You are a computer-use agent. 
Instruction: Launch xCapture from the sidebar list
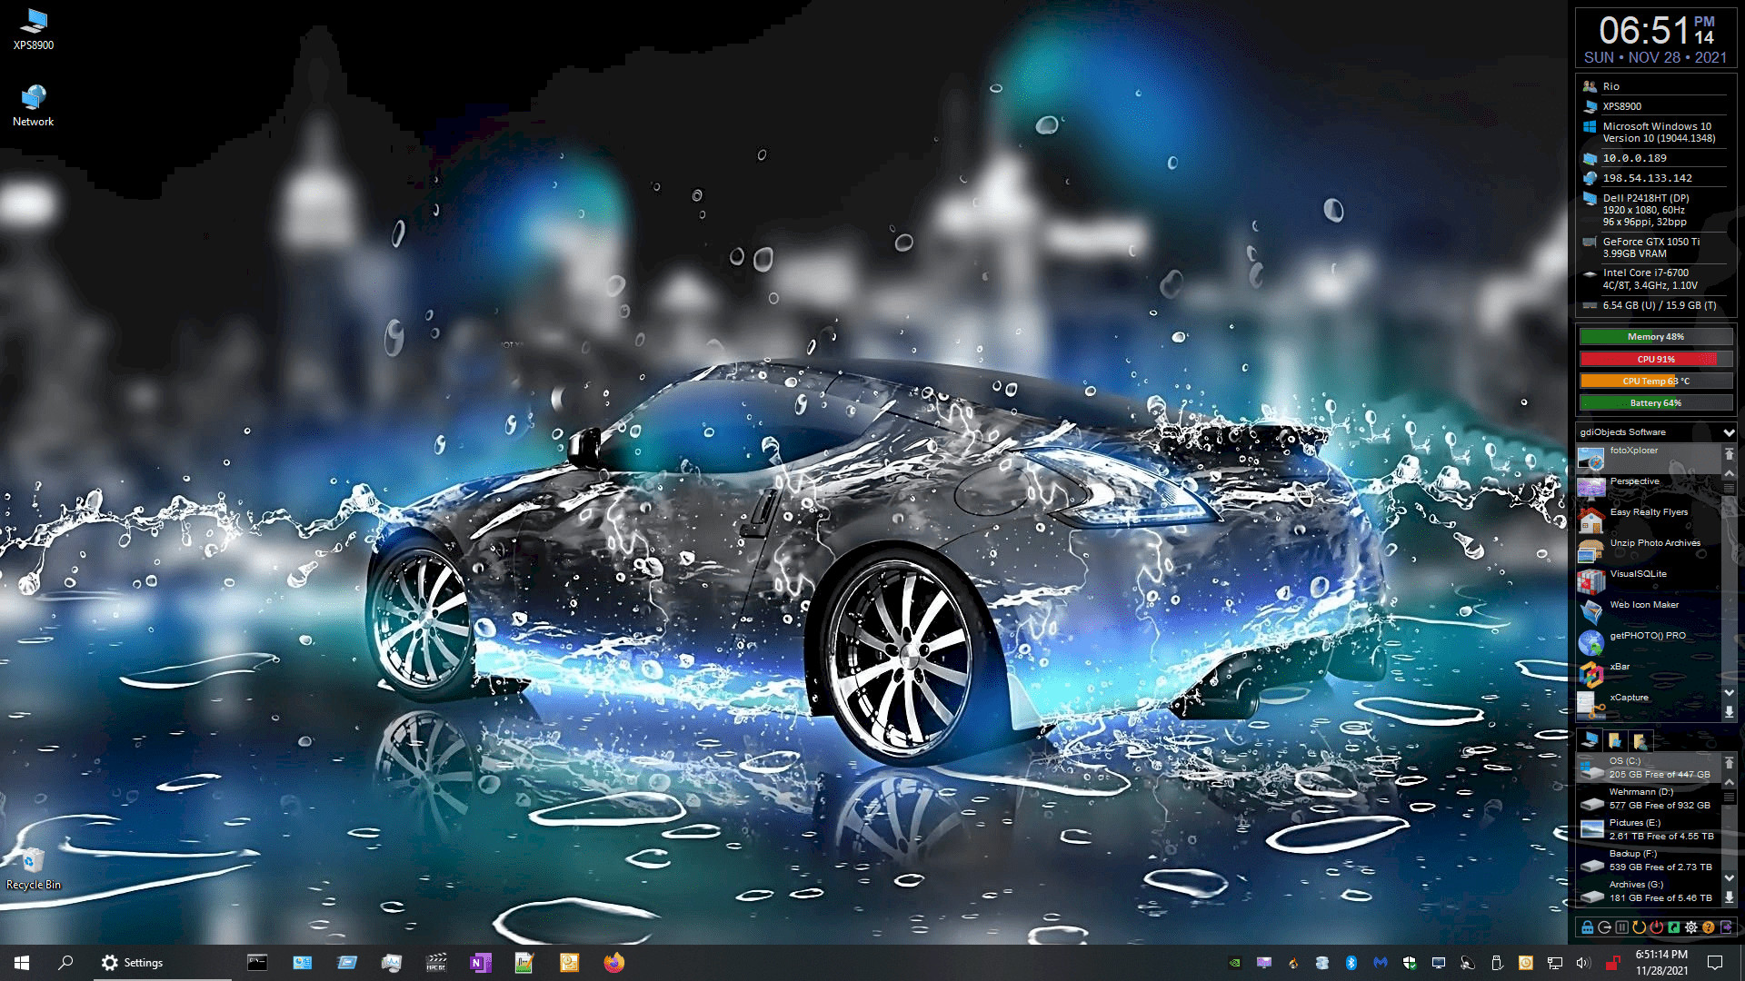[x=1629, y=699]
